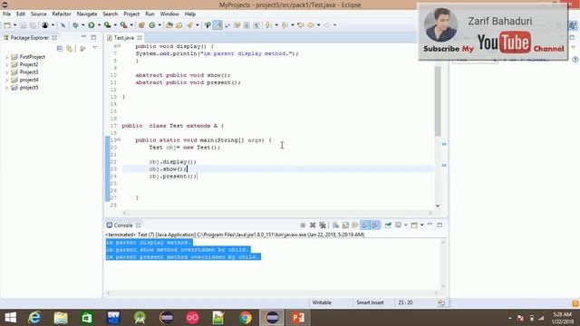Click the Debug bug icon in toolbar
580x326 pixels.
75,25
